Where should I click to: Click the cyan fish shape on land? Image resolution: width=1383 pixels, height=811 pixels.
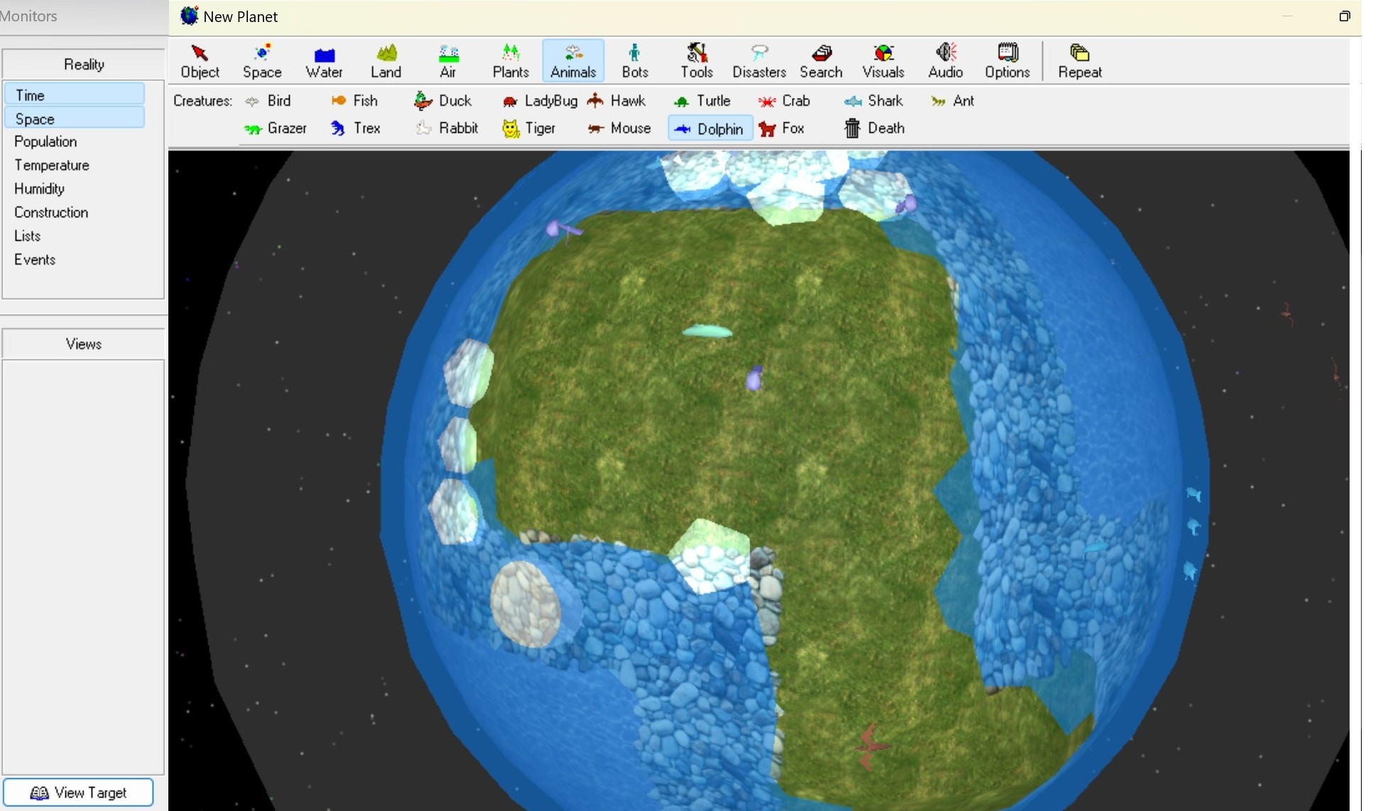[707, 330]
